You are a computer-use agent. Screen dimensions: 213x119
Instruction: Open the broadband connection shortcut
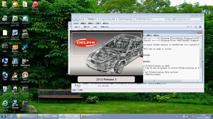(x=15, y=104)
